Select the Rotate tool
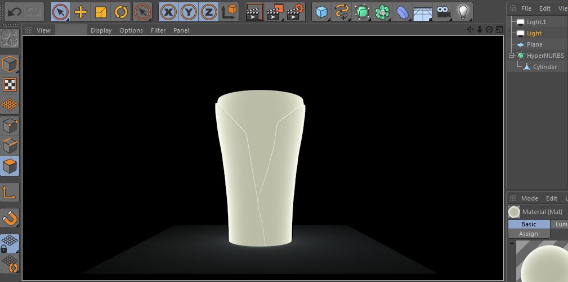Viewport: 568px width, 282px height. pyautogui.click(x=121, y=12)
